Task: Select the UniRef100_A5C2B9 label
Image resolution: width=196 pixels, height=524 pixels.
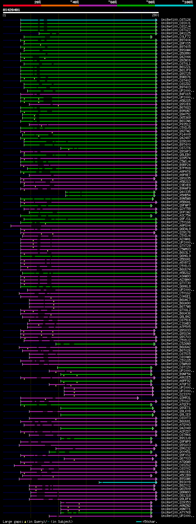Action: point(176,476)
